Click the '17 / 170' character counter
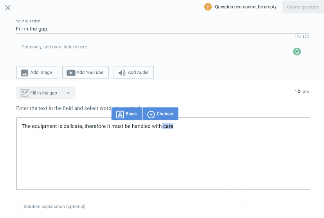Viewport: 324px width, 218px height. pos(302,37)
